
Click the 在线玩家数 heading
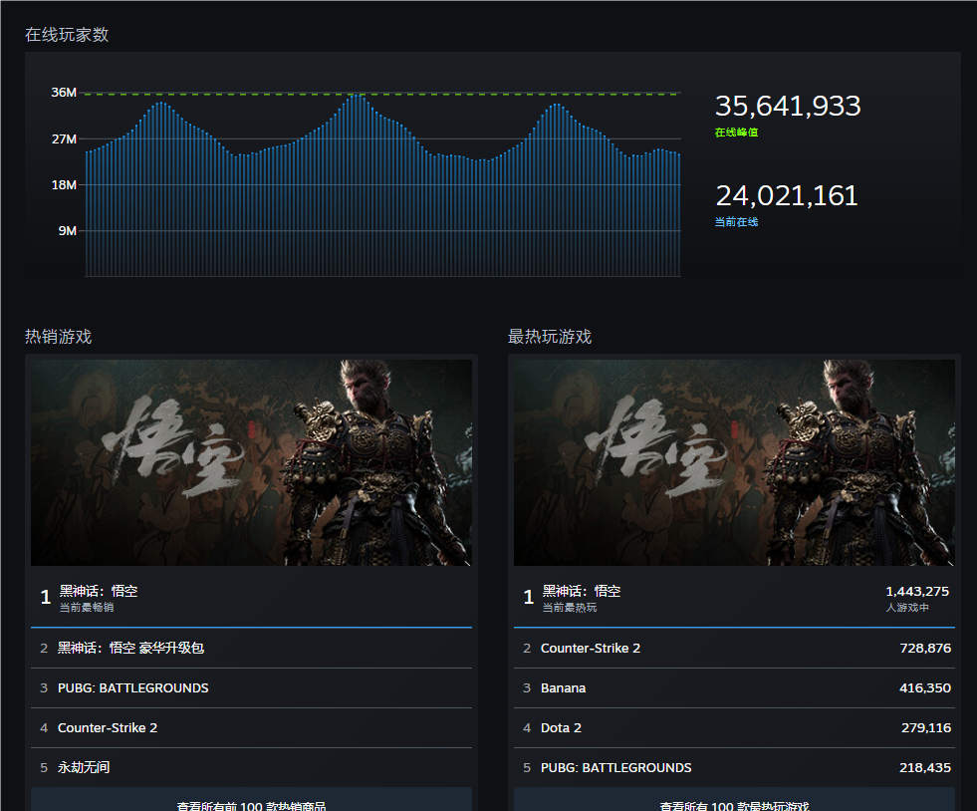[67, 35]
